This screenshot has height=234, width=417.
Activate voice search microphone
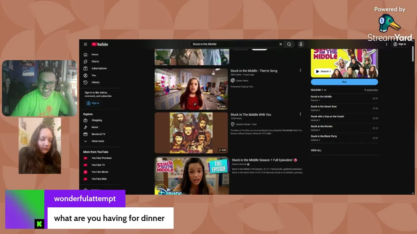click(301, 44)
